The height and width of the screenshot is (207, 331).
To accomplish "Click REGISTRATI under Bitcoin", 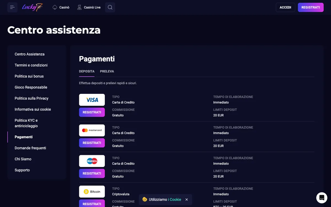I will point(92,203).
